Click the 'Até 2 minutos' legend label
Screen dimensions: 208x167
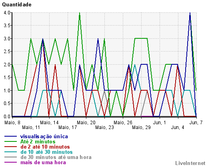38,142
